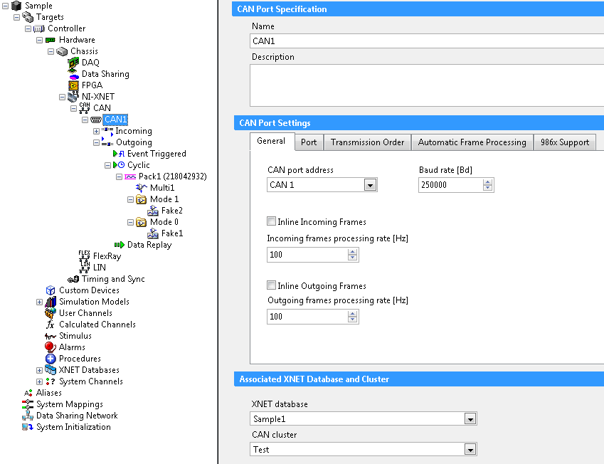
Task: Click the Data Sharing icon
Action: [73, 74]
